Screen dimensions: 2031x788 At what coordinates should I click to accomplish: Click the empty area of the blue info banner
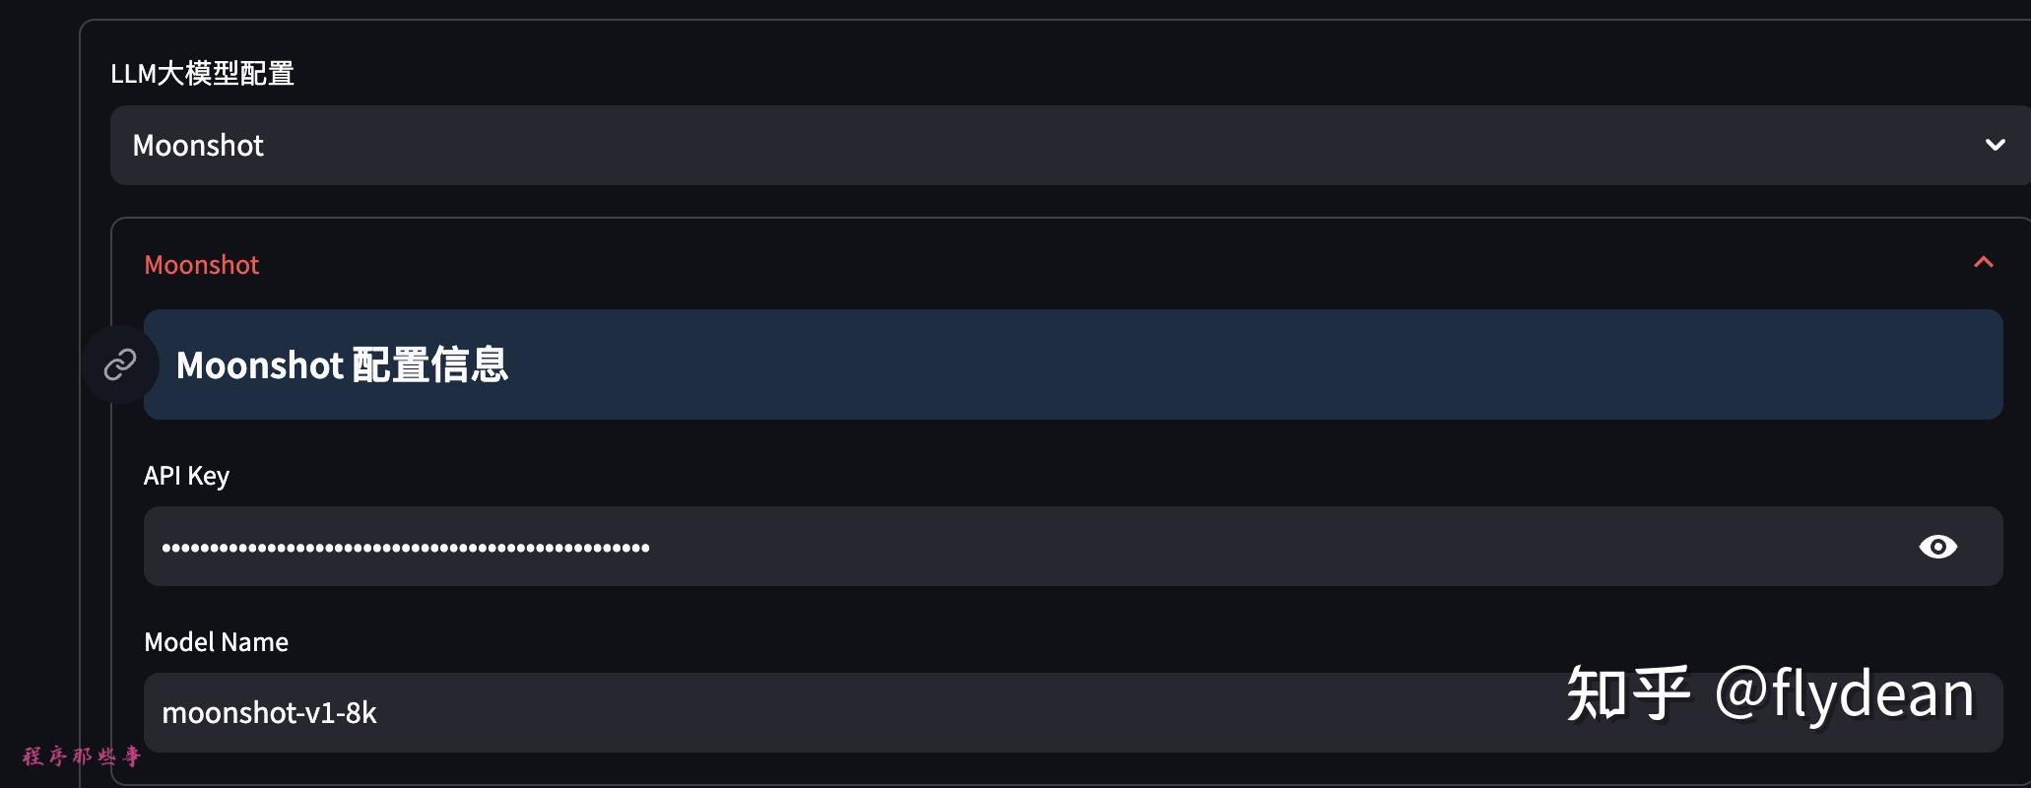(x=1182, y=364)
